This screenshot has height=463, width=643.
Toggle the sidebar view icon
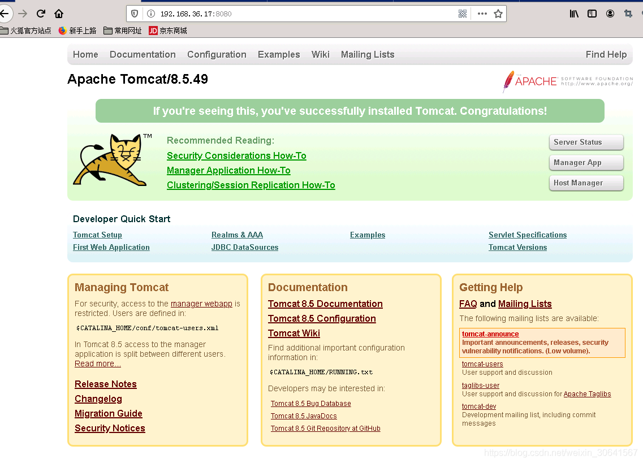point(592,14)
